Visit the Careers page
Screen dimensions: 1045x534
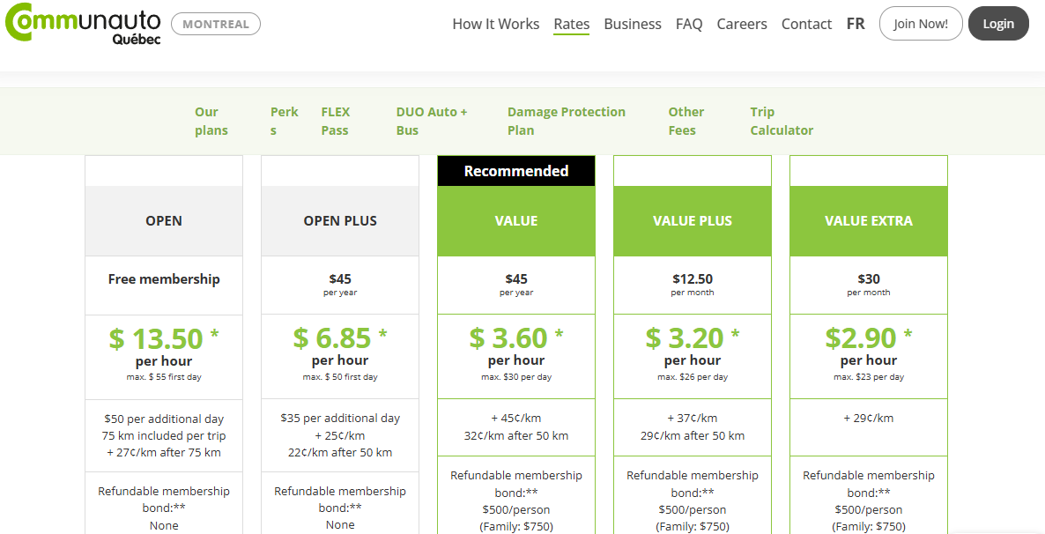point(742,24)
